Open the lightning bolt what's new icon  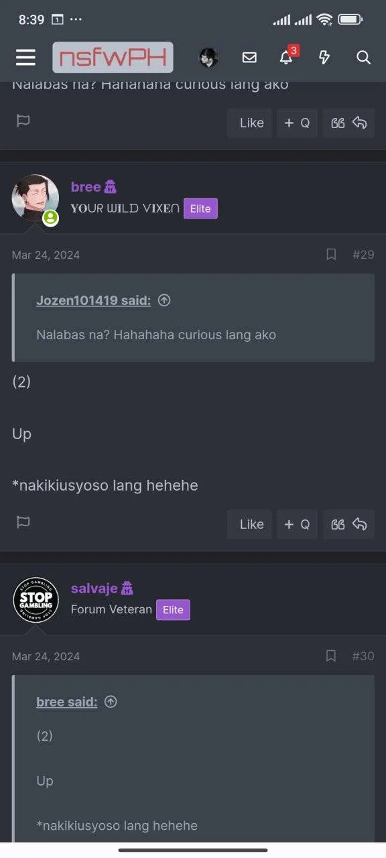(x=324, y=58)
